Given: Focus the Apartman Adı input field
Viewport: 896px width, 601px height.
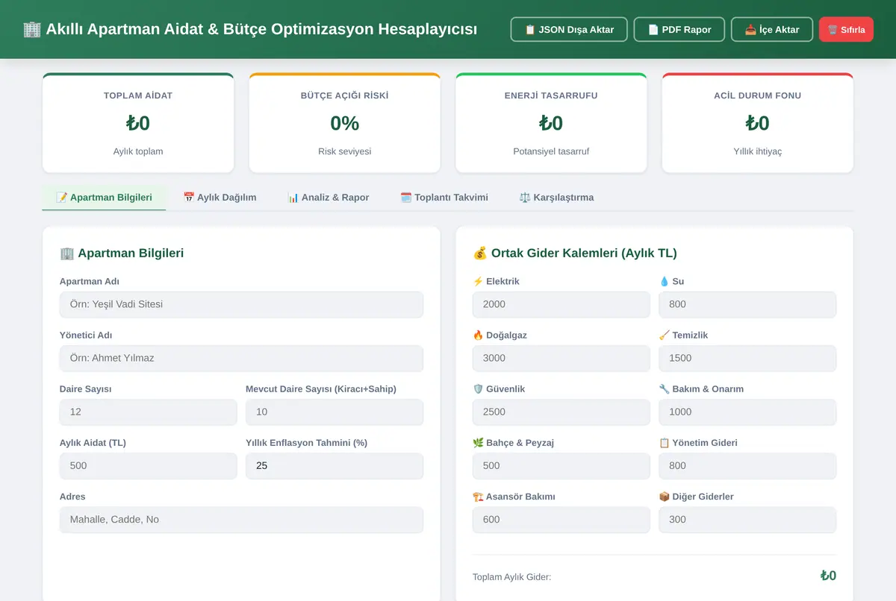Looking at the screenshot, I should pos(241,304).
